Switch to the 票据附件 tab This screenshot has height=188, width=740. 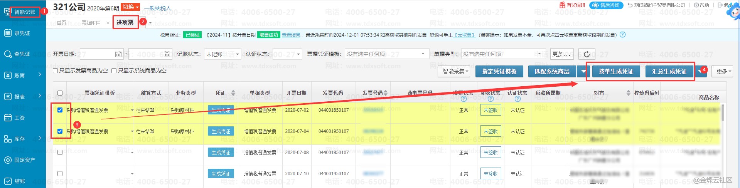(91, 23)
